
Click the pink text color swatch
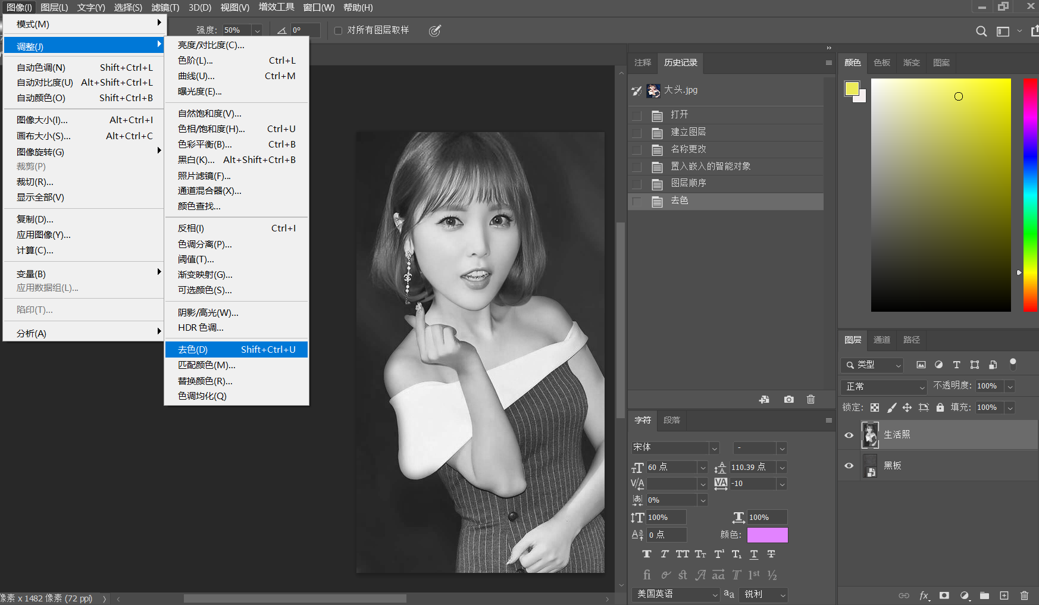click(767, 535)
